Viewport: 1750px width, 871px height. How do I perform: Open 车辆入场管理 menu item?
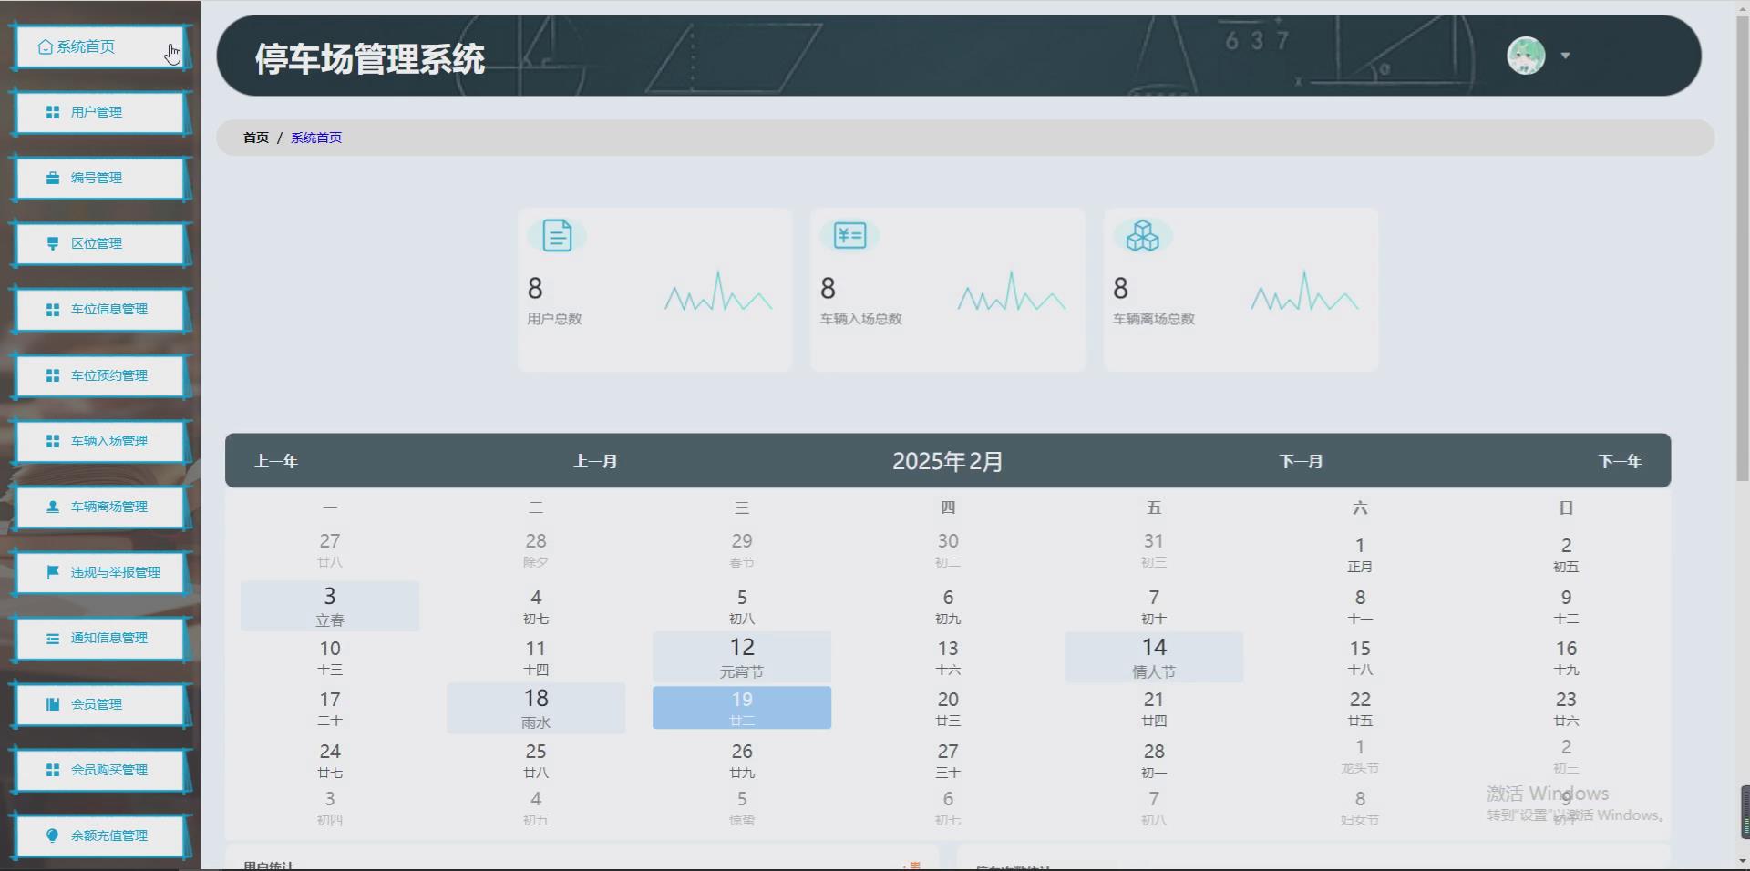pos(101,441)
